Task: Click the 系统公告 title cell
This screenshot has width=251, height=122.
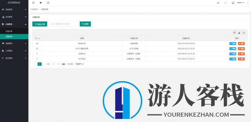Action: (x=82, y=43)
